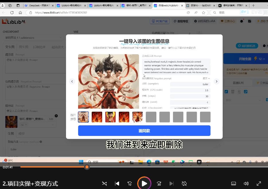Open the 生图 settings tab
This screenshot has width=268, height=189.
click(11, 133)
